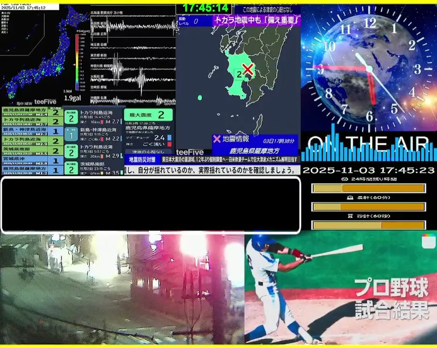Click the M 2.7 magnitude in the middle list
The width and height of the screenshot is (437, 348).
pos(112,122)
